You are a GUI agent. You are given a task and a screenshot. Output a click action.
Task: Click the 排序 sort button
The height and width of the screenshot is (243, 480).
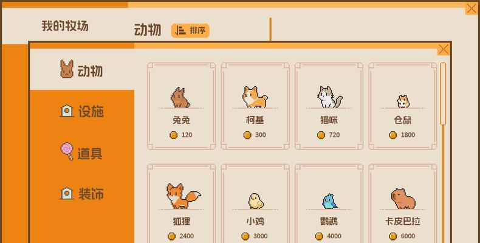point(190,30)
